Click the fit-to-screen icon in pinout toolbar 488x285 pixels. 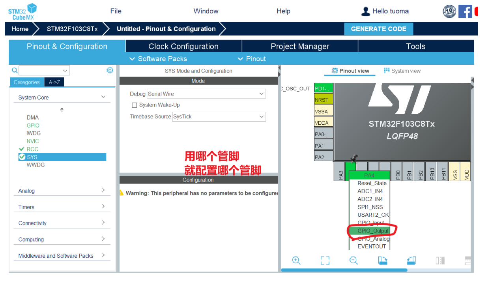[325, 261]
